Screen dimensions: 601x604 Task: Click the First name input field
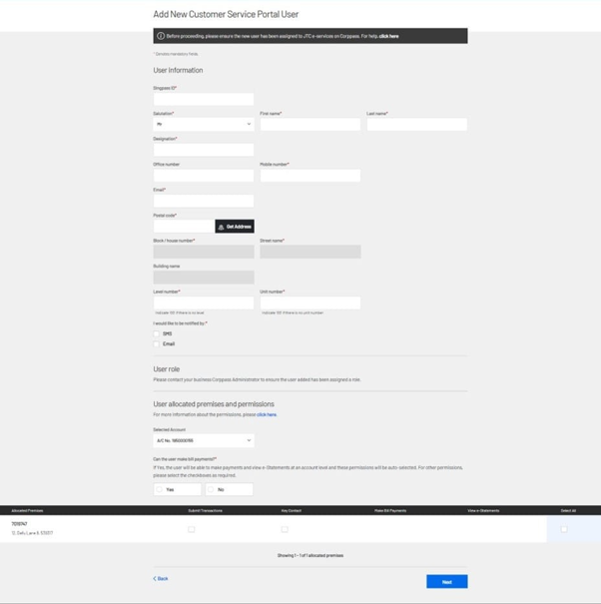tap(310, 124)
